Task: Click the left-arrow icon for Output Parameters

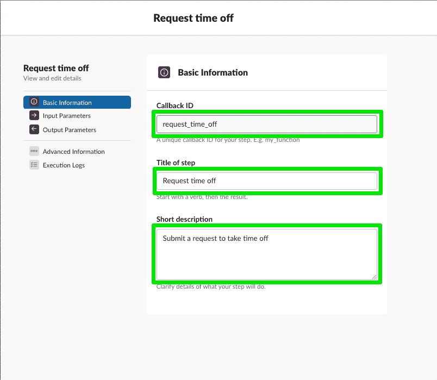Action: pyautogui.click(x=34, y=129)
